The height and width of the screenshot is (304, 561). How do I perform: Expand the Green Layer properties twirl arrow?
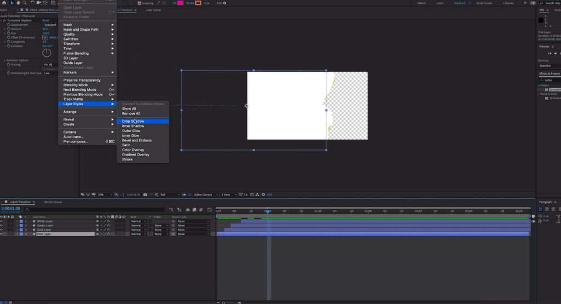tap(17, 226)
